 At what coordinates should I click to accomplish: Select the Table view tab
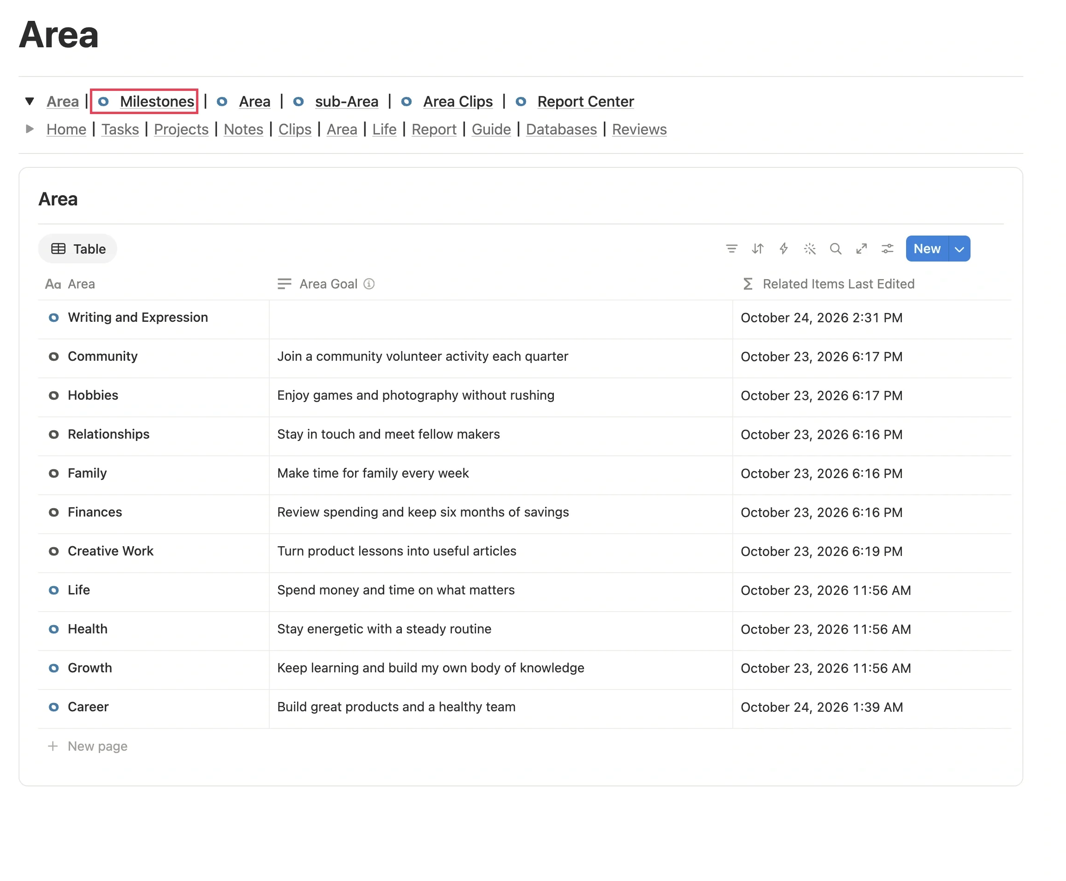(77, 249)
